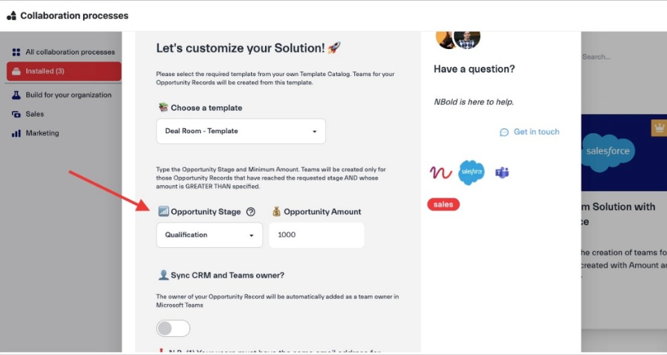Click the Microsoft Teams logo icon
667x355 pixels.
click(x=502, y=173)
